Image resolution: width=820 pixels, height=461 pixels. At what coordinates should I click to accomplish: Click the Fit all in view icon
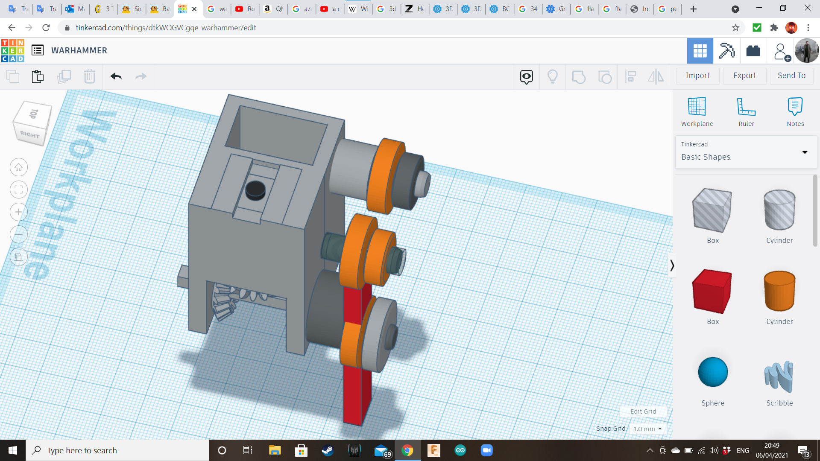point(19,190)
